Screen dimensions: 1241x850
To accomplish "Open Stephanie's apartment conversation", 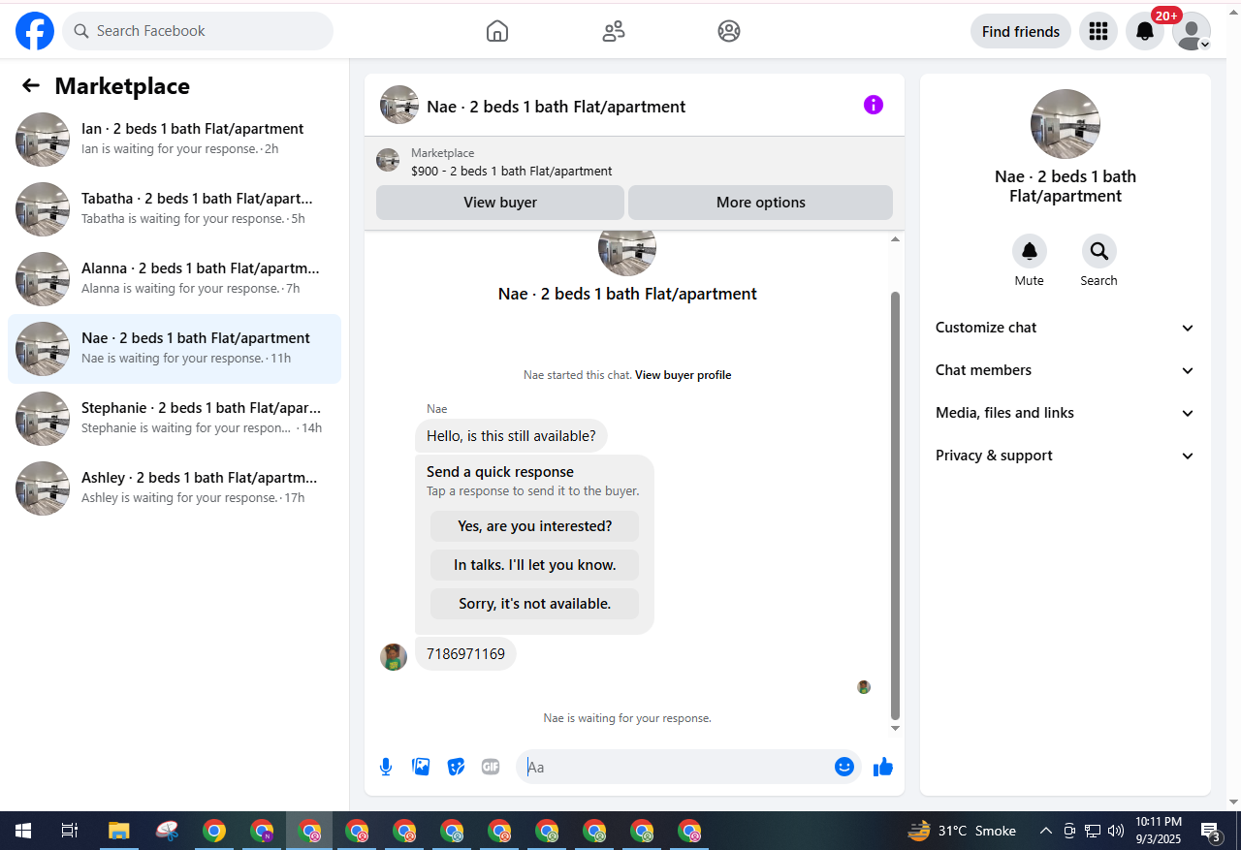I will [x=175, y=419].
